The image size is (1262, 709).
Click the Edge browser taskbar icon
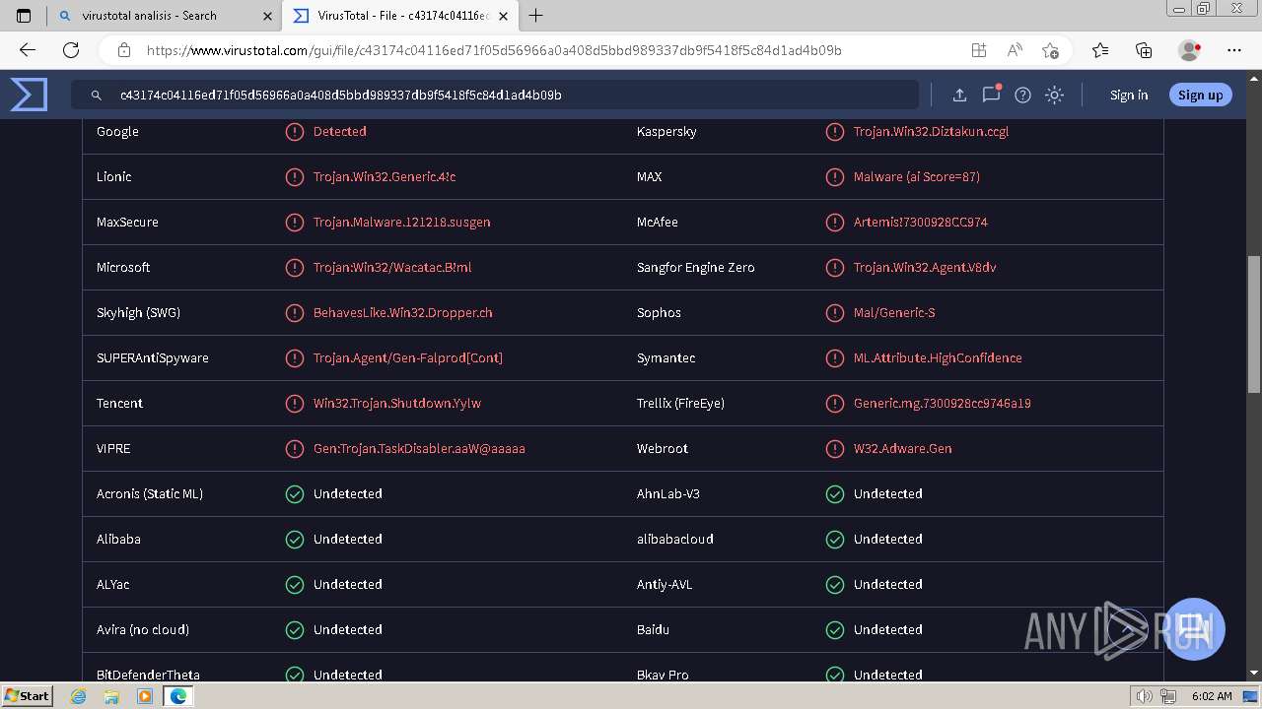click(178, 696)
